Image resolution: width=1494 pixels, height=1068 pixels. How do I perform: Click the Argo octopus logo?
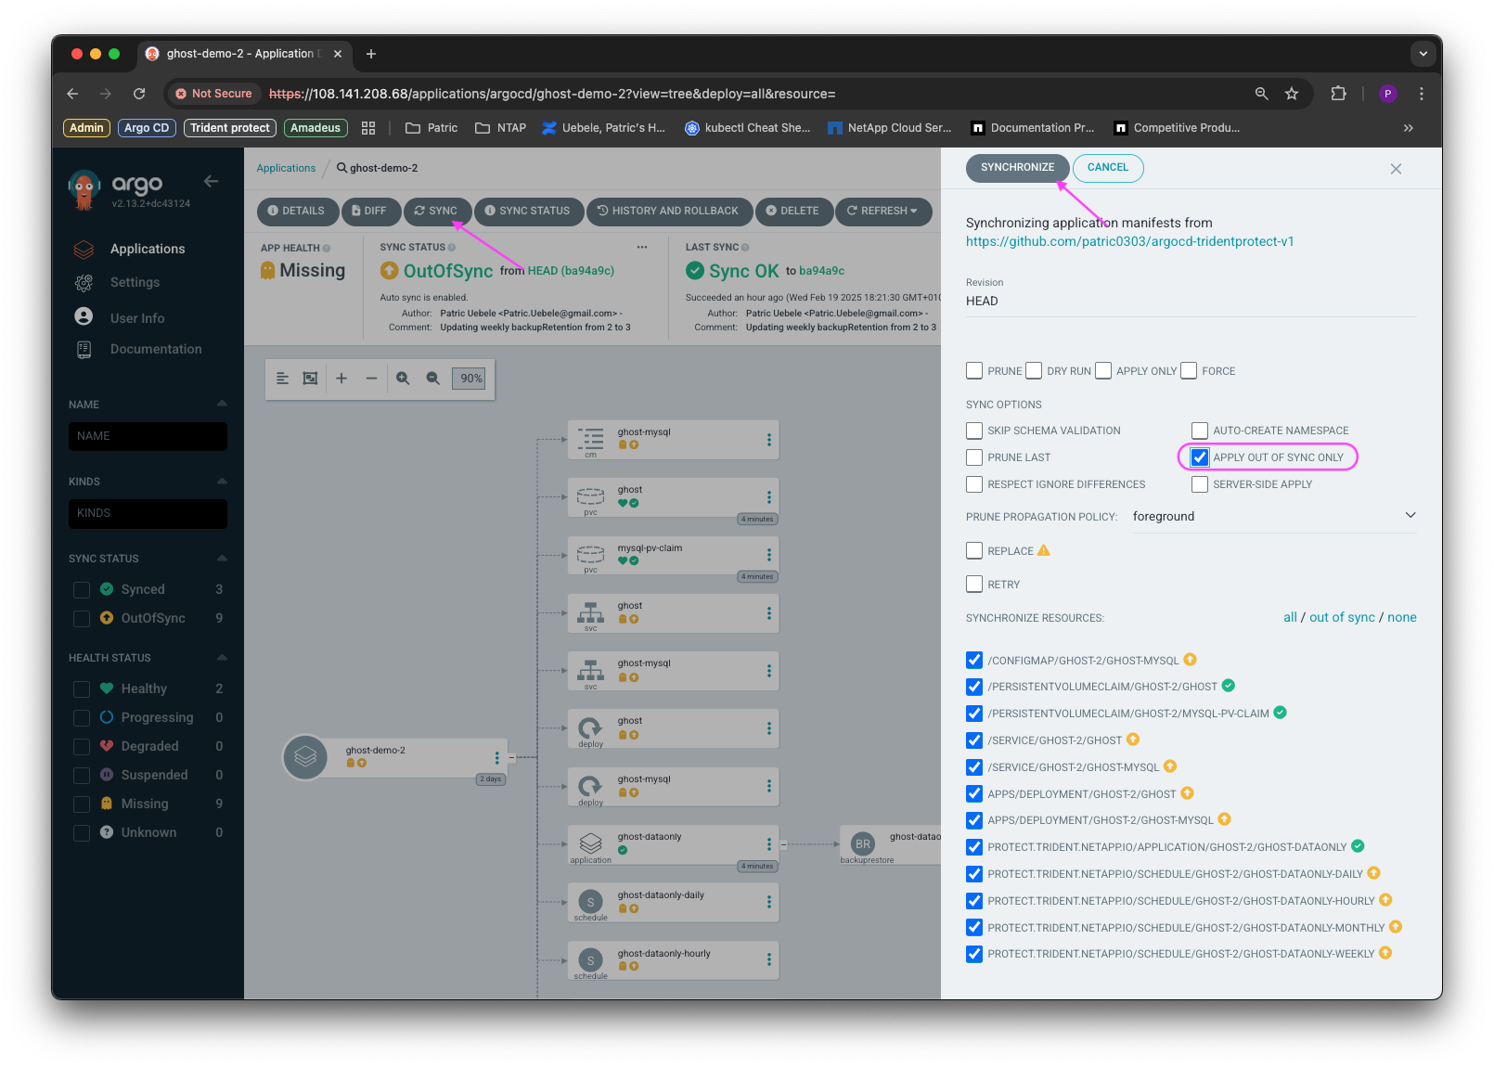pos(84,189)
